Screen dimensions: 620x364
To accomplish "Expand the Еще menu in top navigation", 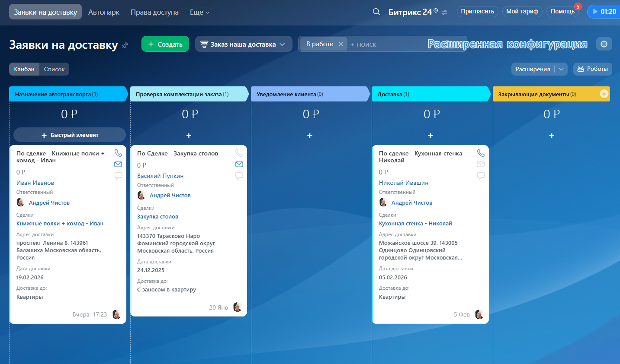I will point(199,12).
